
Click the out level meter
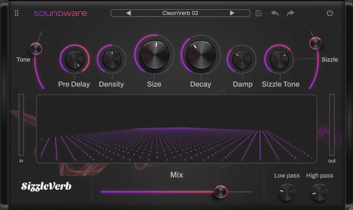click(x=332, y=125)
